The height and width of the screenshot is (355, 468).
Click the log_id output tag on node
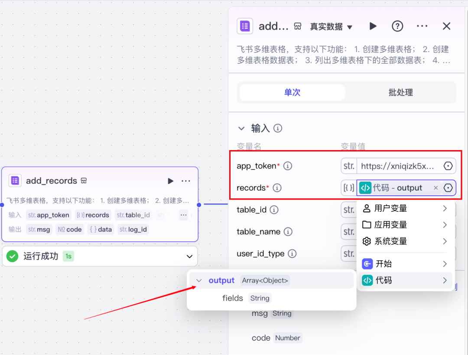tap(133, 229)
